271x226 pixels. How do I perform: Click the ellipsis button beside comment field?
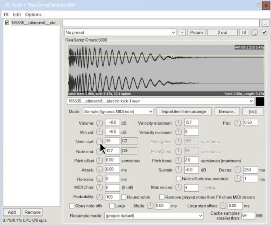pyautogui.click(x=265, y=23)
